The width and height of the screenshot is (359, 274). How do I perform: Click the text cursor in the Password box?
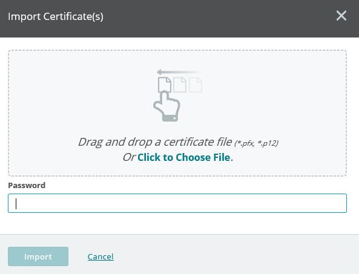tap(16, 204)
